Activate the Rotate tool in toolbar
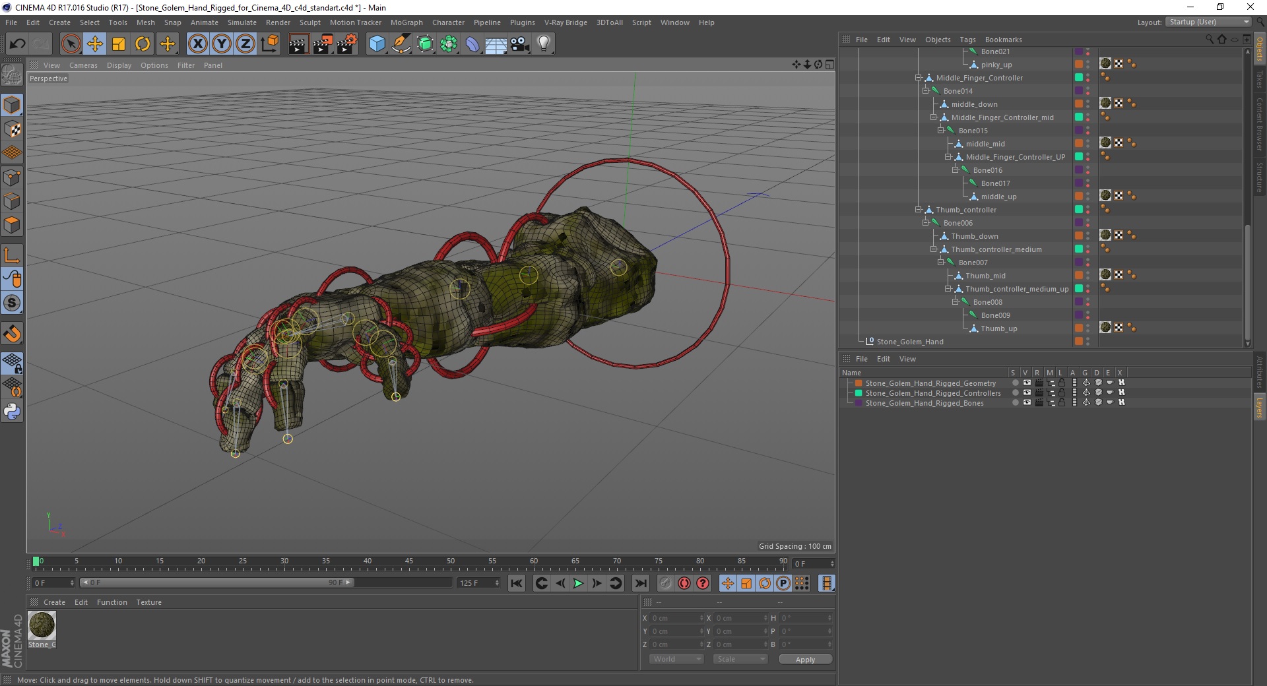1267x686 pixels. (143, 44)
